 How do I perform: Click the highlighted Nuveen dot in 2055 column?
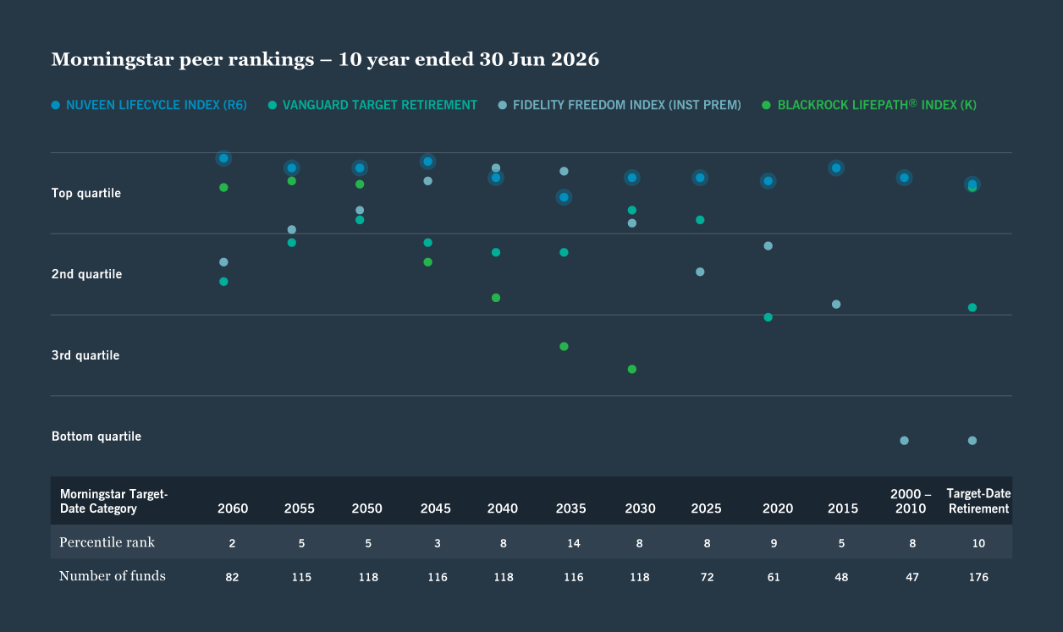click(x=291, y=168)
